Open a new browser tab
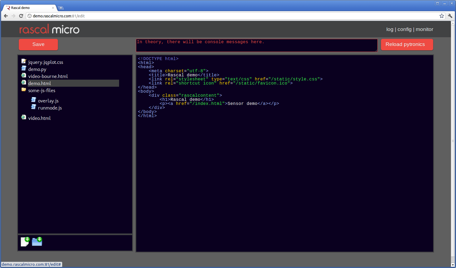Screen dimensions: 456x268 pos(61,8)
